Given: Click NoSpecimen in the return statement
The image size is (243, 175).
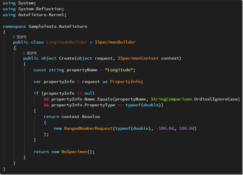Looking at the screenshot, I should coord(74,152).
